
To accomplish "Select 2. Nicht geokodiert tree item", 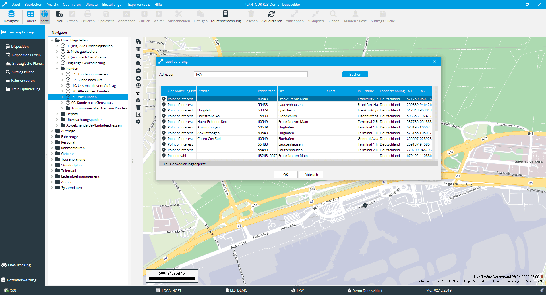I will click(82, 52).
